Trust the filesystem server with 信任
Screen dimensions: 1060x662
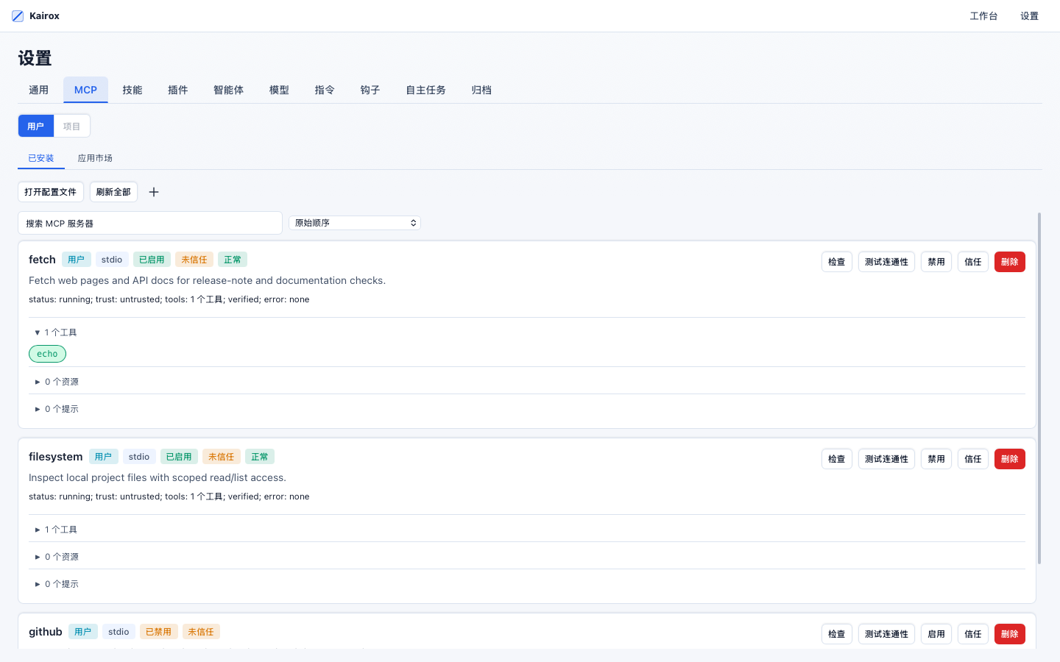(973, 459)
